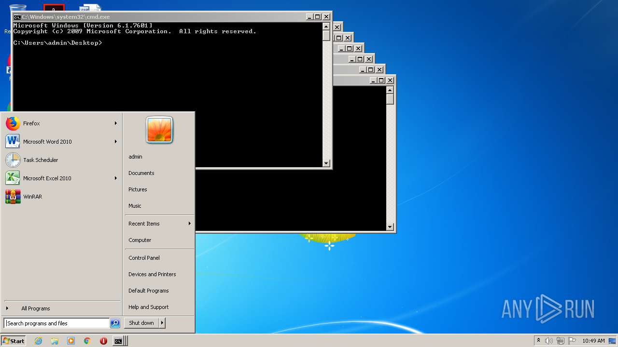Open the network tray icon
The width and height of the screenshot is (618, 347).
click(x=561, y=341)
